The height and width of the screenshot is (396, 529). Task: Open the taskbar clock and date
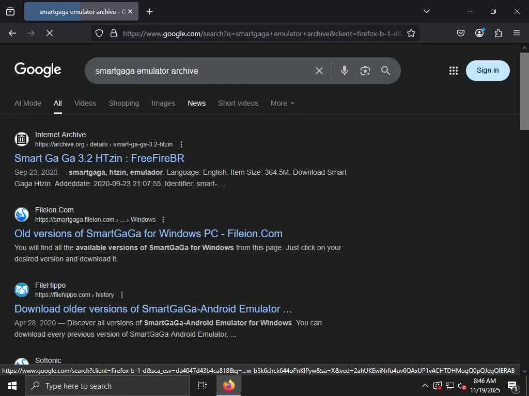[x=485, y=386]
